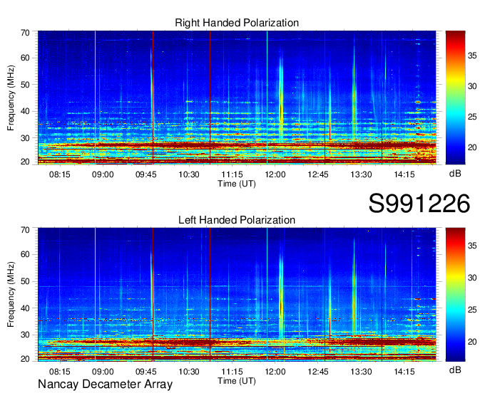Viewport: 485px width, 393px height.
Task: Click the 70 MHz tick on the lower plot
Action: point(25,230)
